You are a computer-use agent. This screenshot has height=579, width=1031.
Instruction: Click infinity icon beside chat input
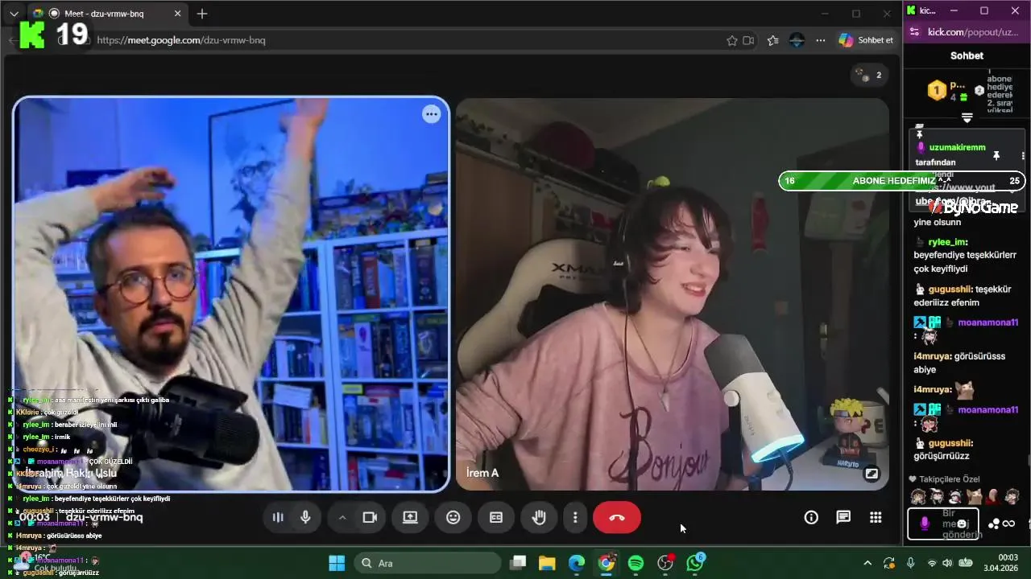[x=1008, y=524]
